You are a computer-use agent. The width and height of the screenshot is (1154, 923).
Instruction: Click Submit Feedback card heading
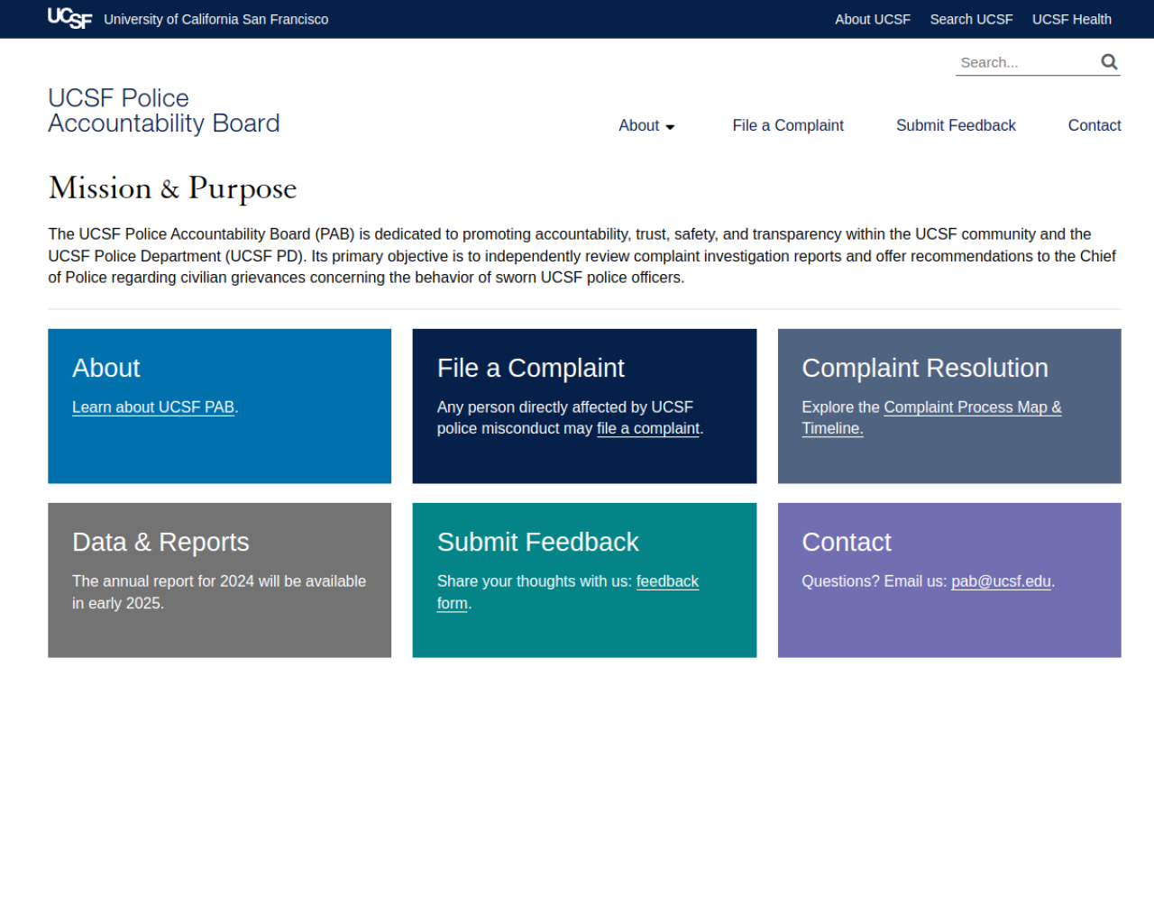point(538,542)
